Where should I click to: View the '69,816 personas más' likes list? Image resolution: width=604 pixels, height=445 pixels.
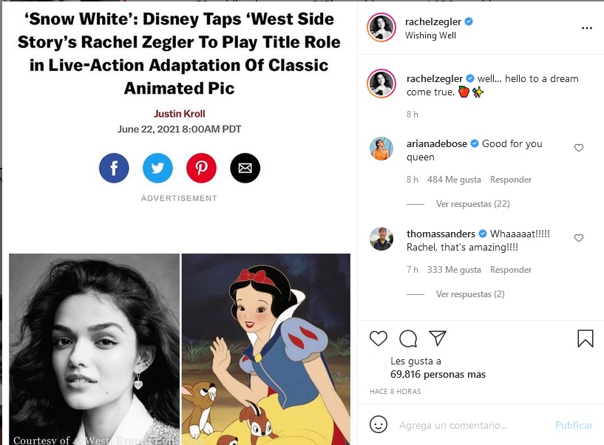(438, 375)
